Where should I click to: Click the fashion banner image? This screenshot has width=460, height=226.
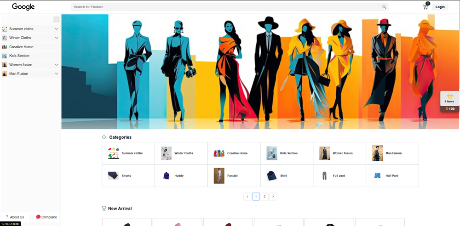click(260, 72)
